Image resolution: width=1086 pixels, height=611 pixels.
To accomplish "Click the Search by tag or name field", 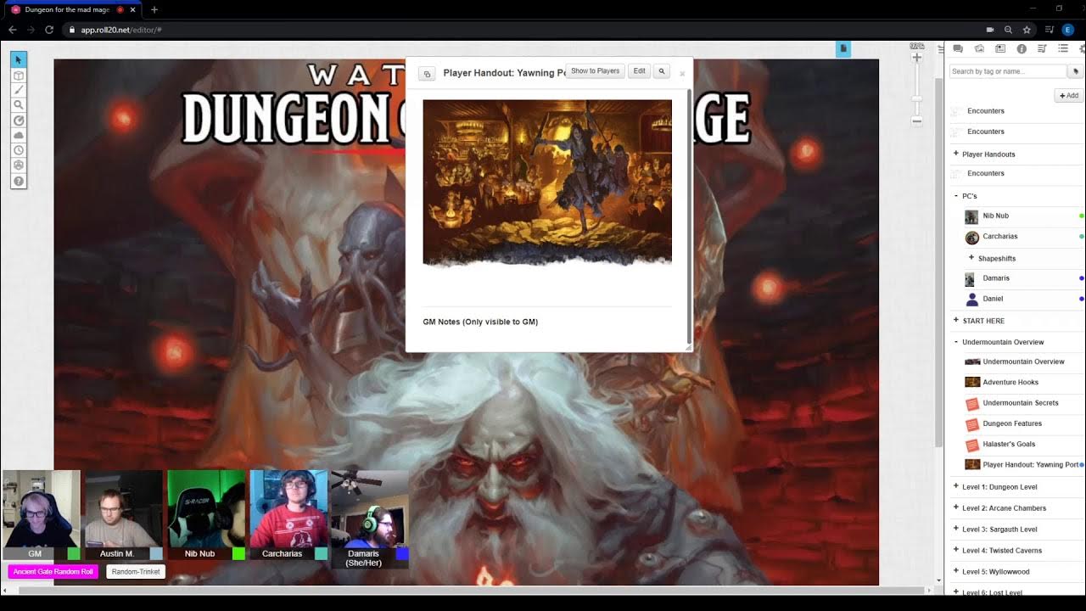I will pyautogui.click(x=1007, y=71).
